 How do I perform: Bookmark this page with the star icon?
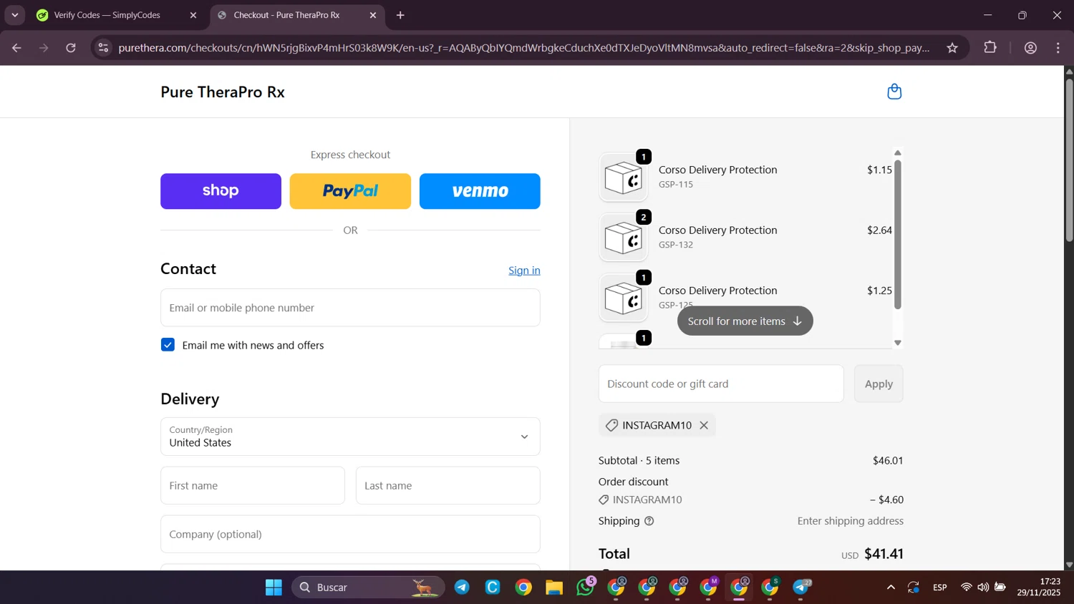pyautogui.click(x=952, y=48)
